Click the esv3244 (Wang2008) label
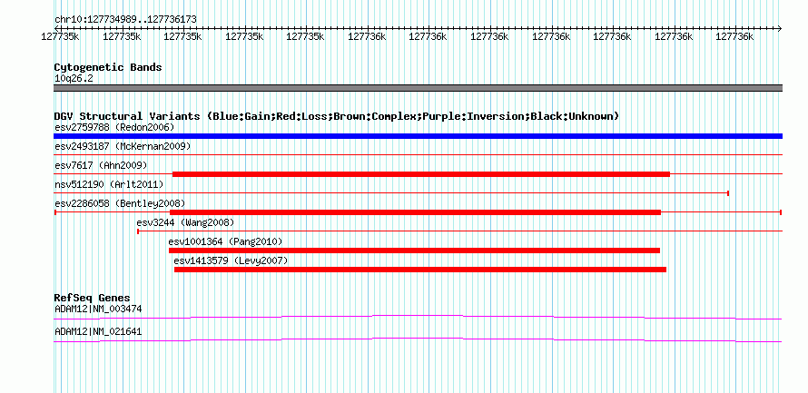The width and height of the screenshot is (808, 393). coord(185,222)
